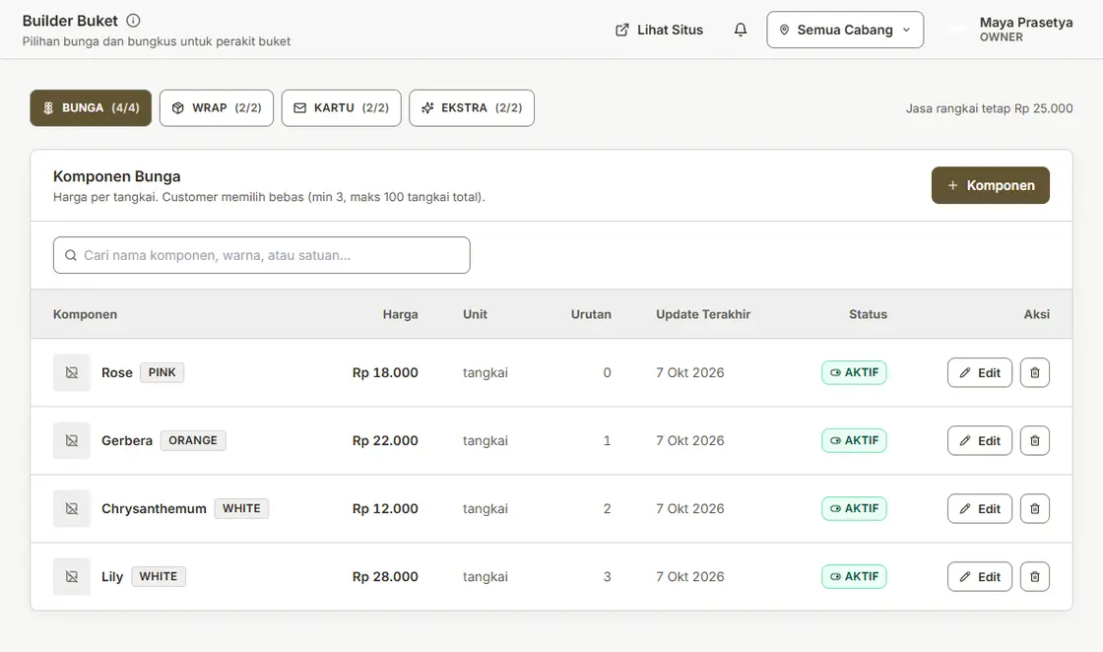Click the Rp 28.000 price
Screen dimensions: 1103x652
tap(385, 577)
